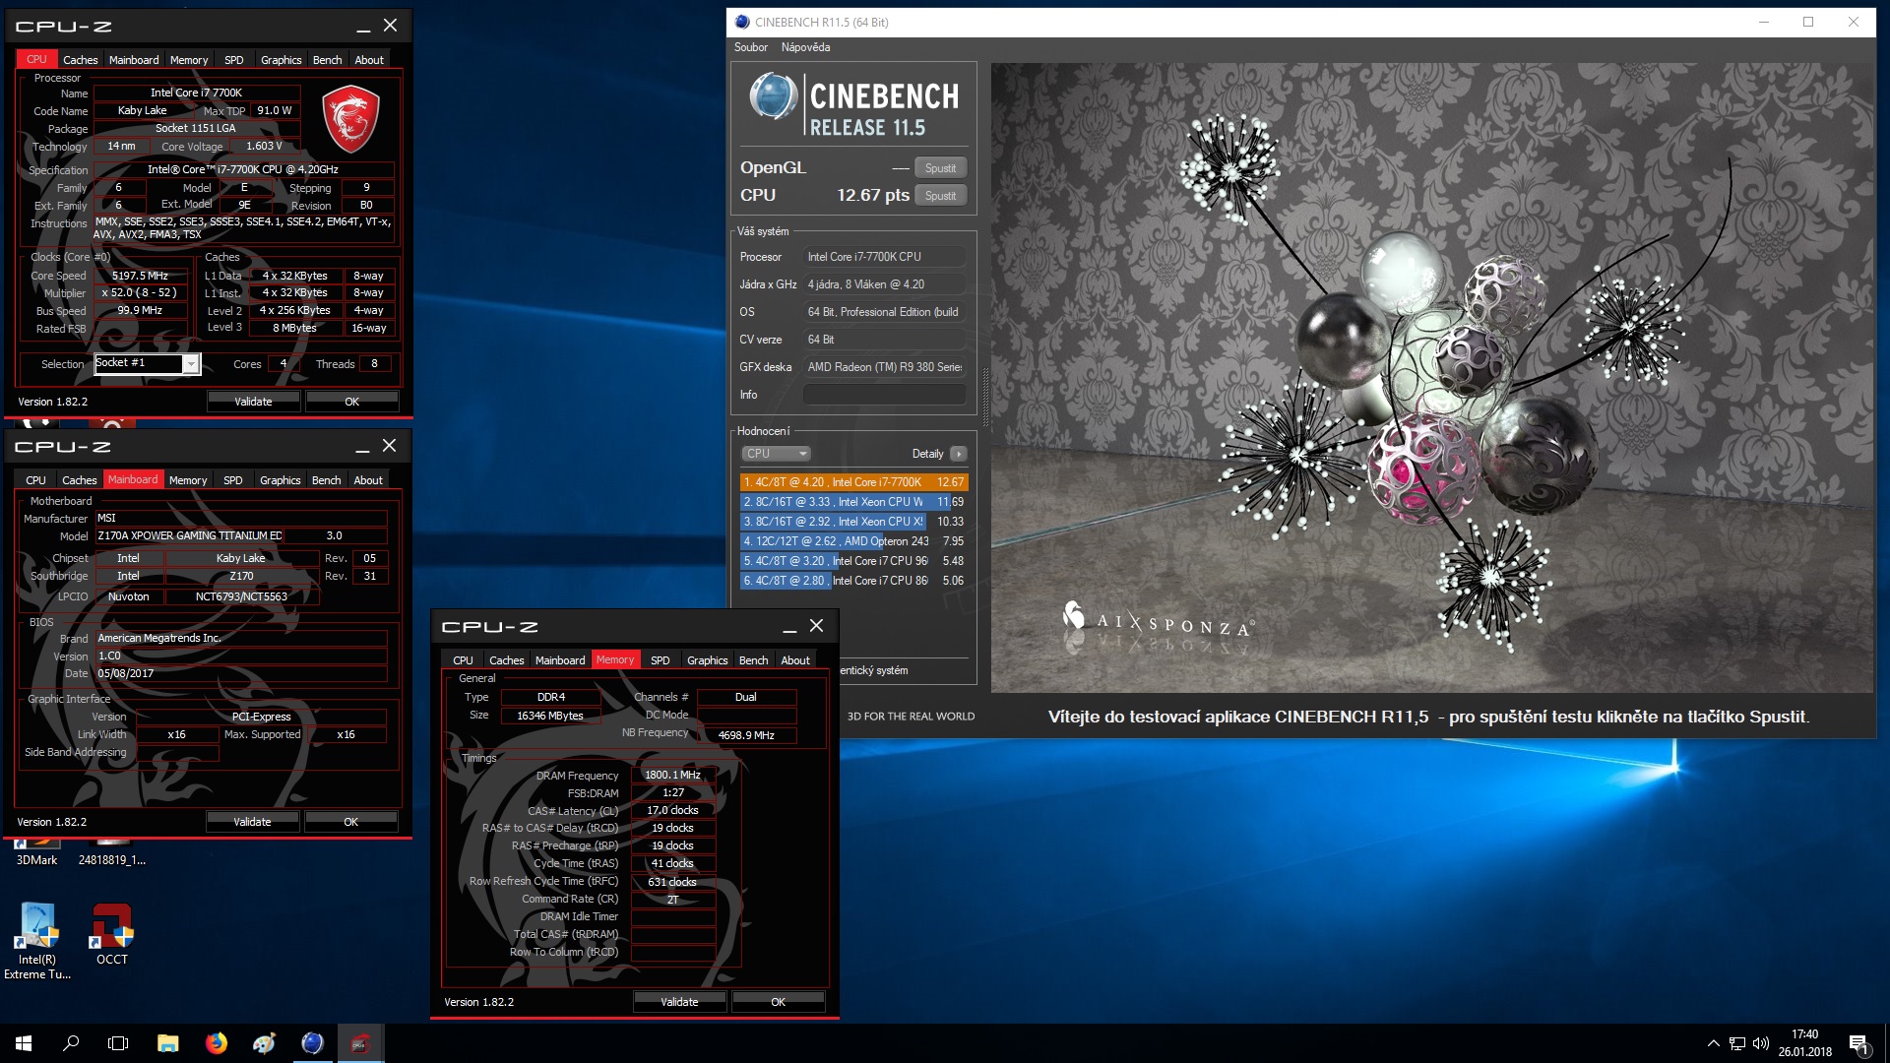Switch to SPD tab in top CPU-Z

tap(233, 60)
